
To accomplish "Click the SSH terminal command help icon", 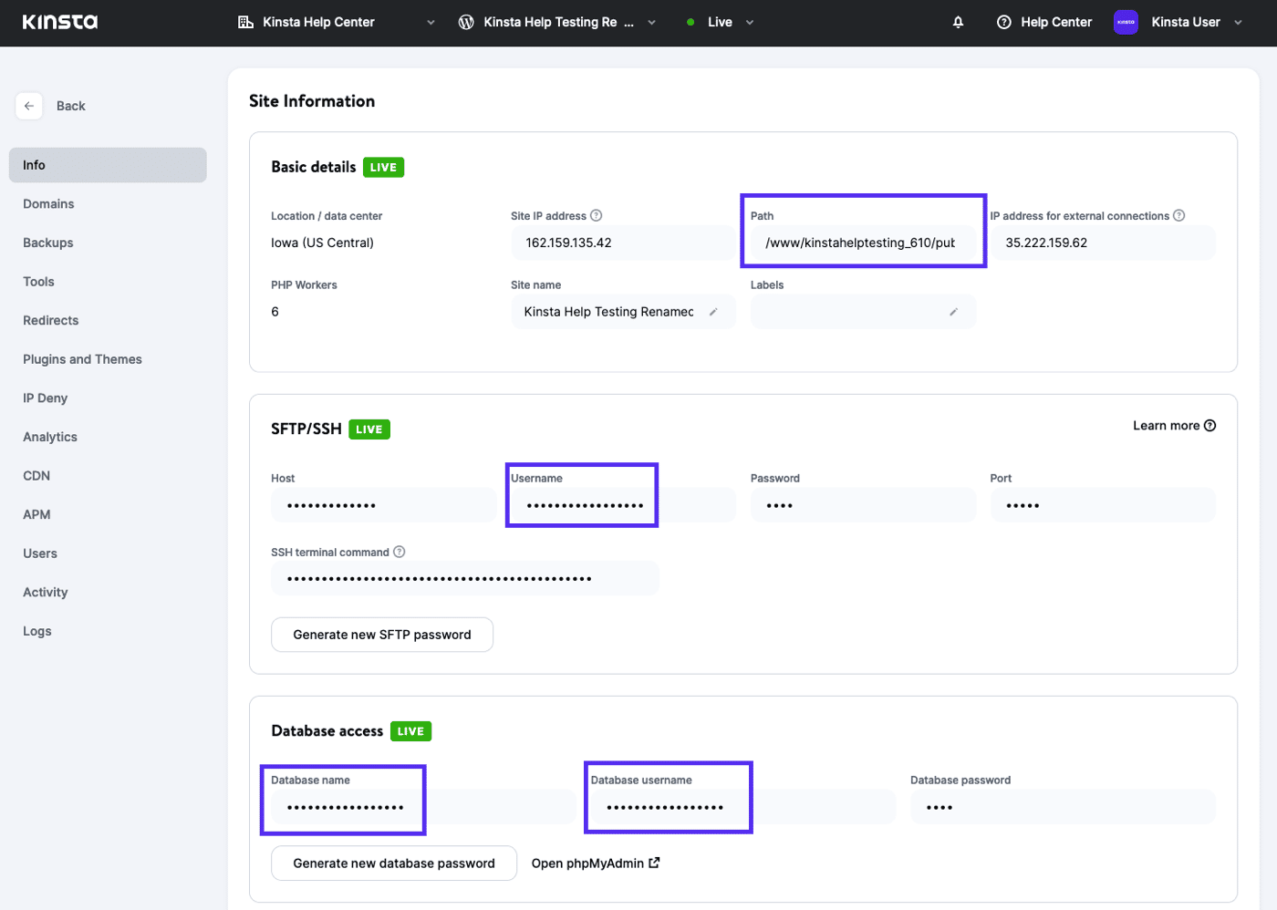I will click(400, 552).
